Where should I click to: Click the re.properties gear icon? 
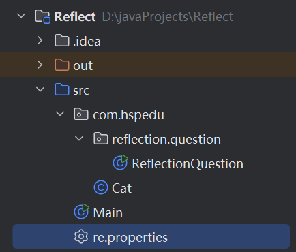(81, 236)
